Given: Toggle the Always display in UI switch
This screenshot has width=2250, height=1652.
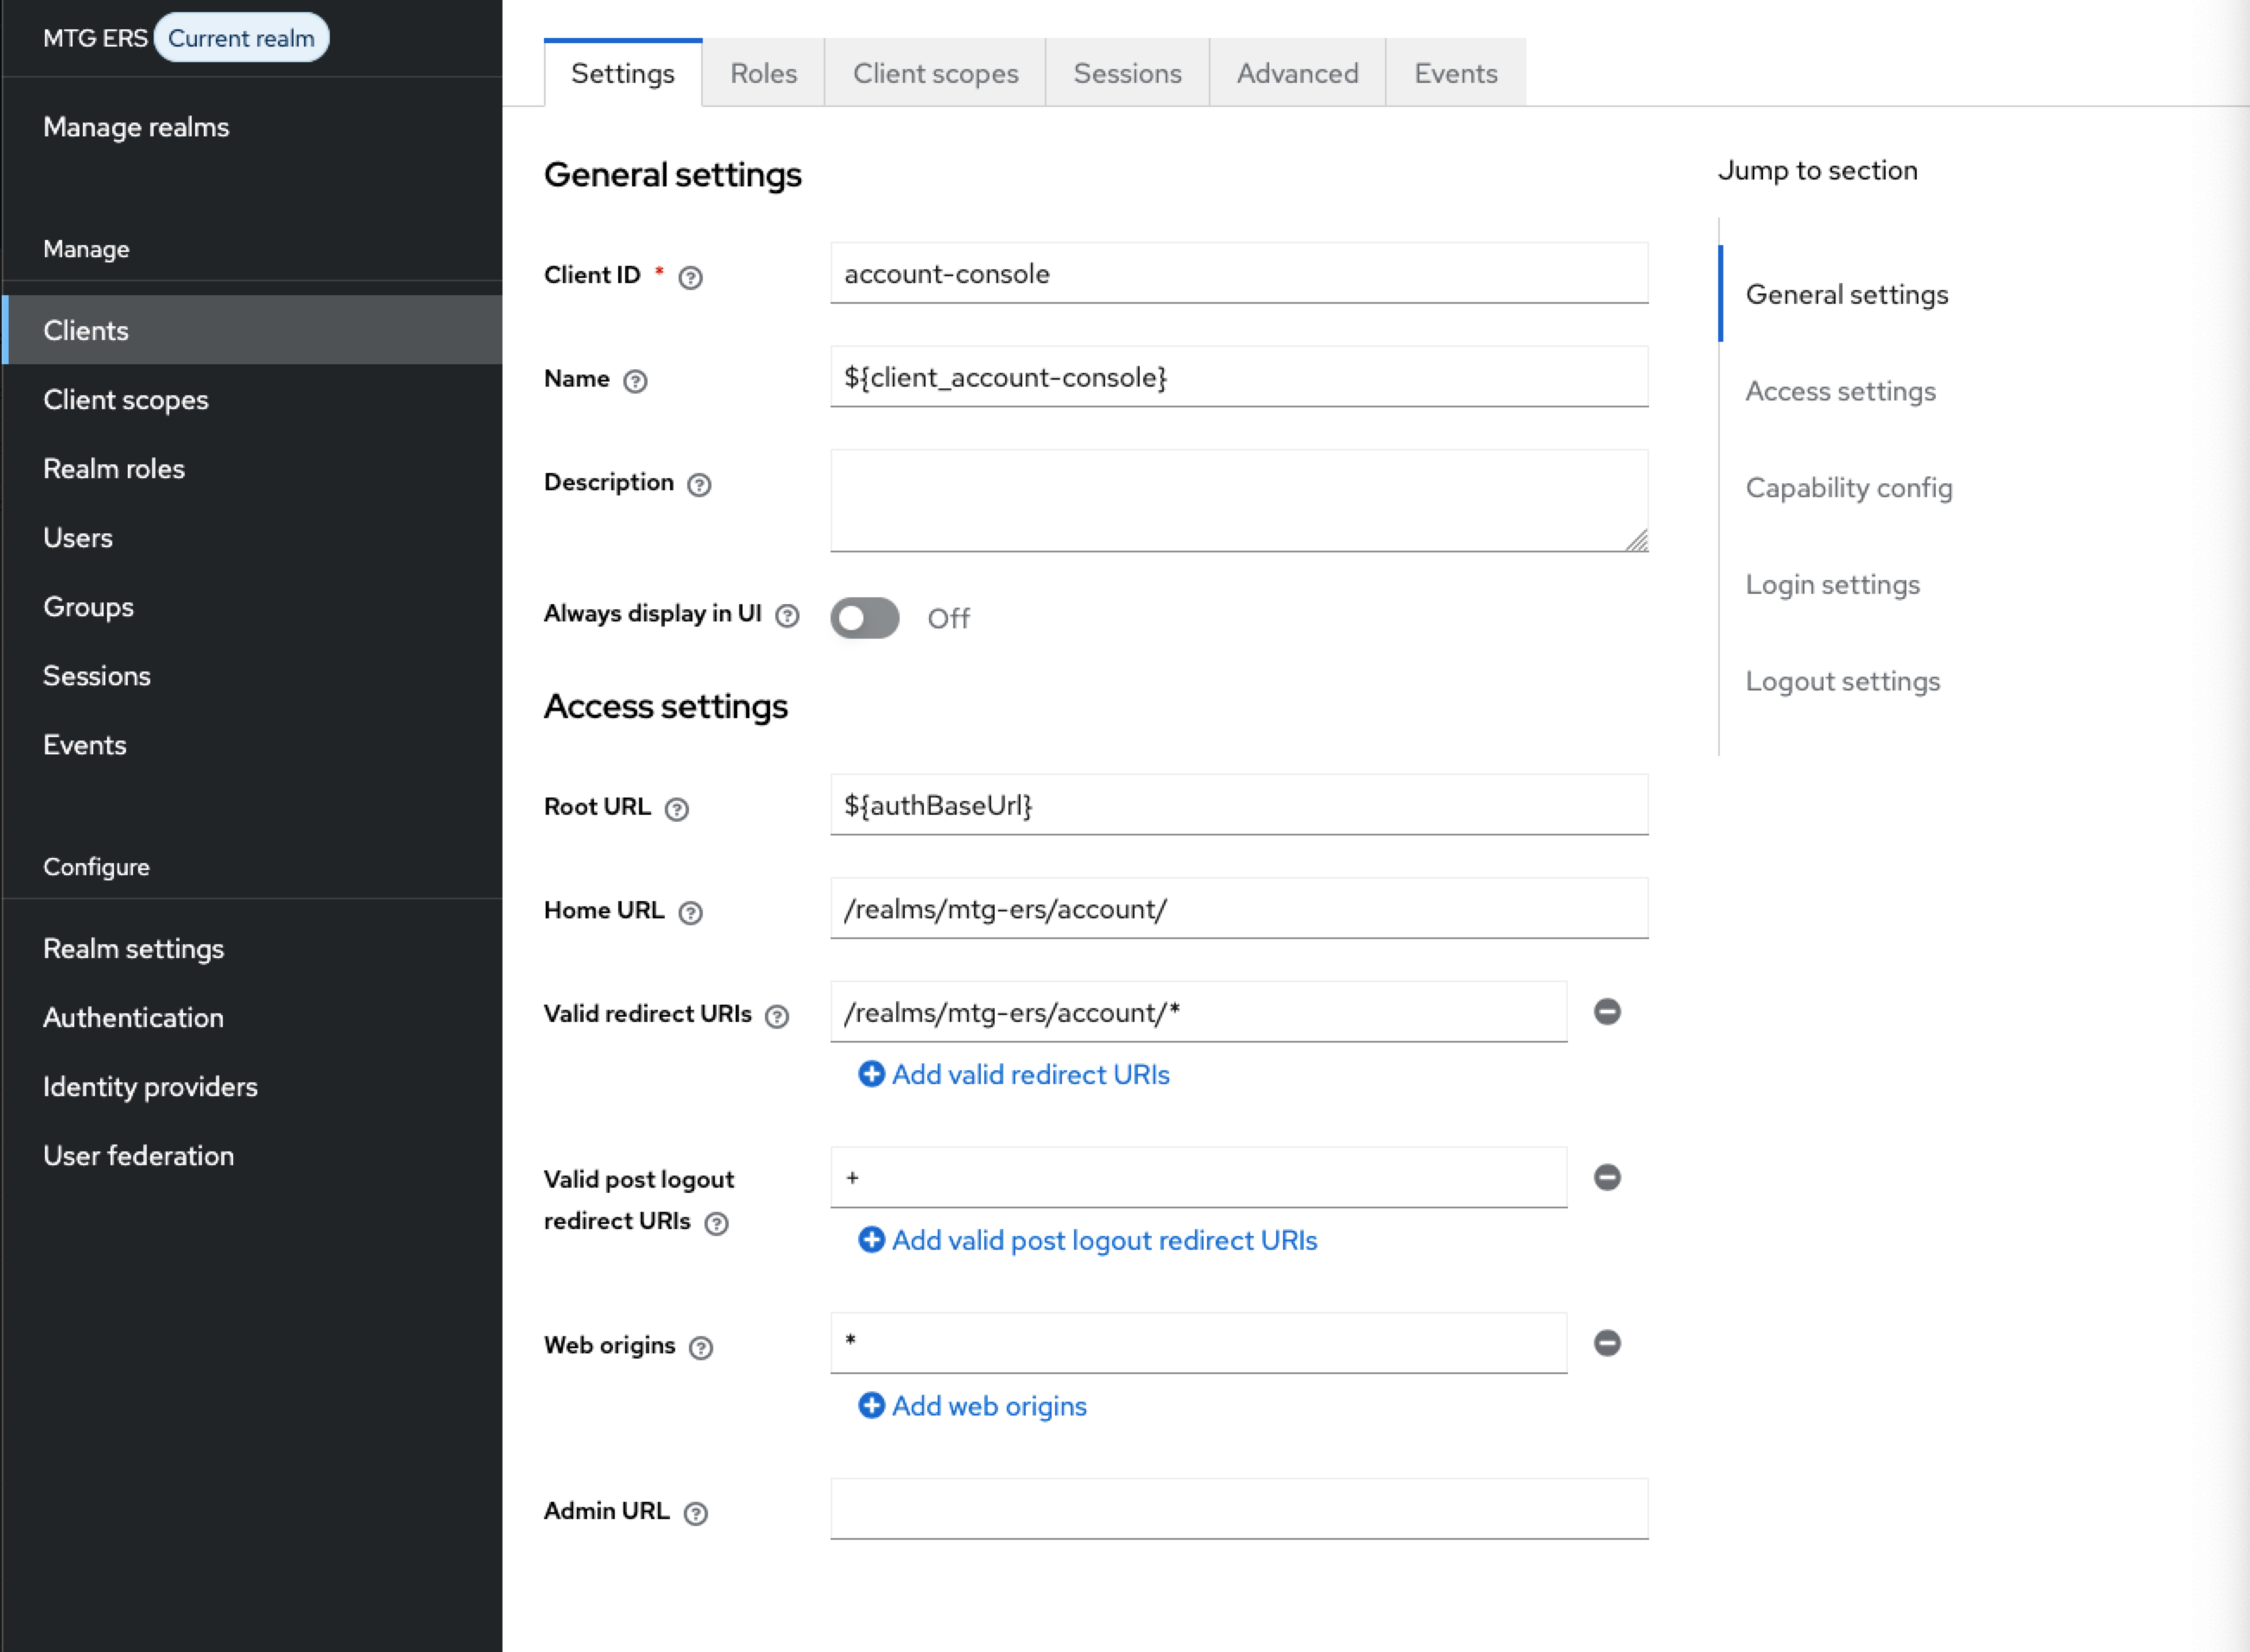Looking at the screenshot, I should 864,618.
